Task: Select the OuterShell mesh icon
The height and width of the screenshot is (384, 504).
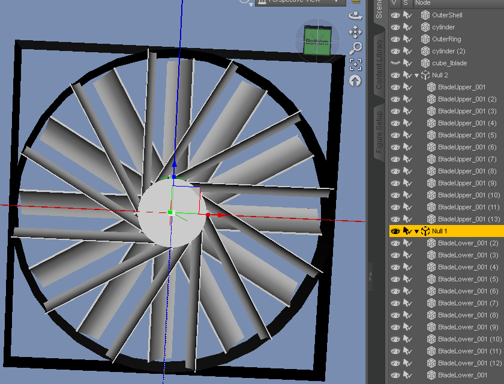Action: (x=425, y=15)
